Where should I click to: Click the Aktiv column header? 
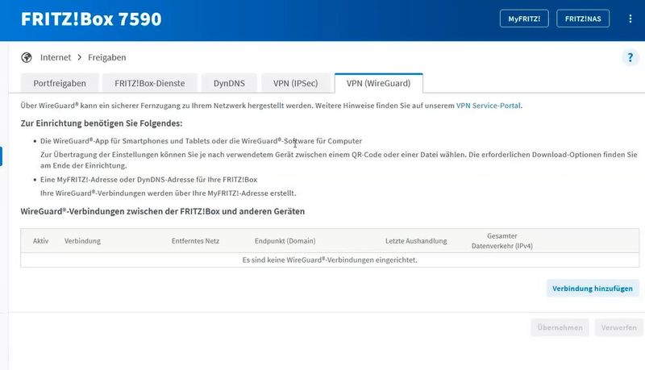pos(41,241)
